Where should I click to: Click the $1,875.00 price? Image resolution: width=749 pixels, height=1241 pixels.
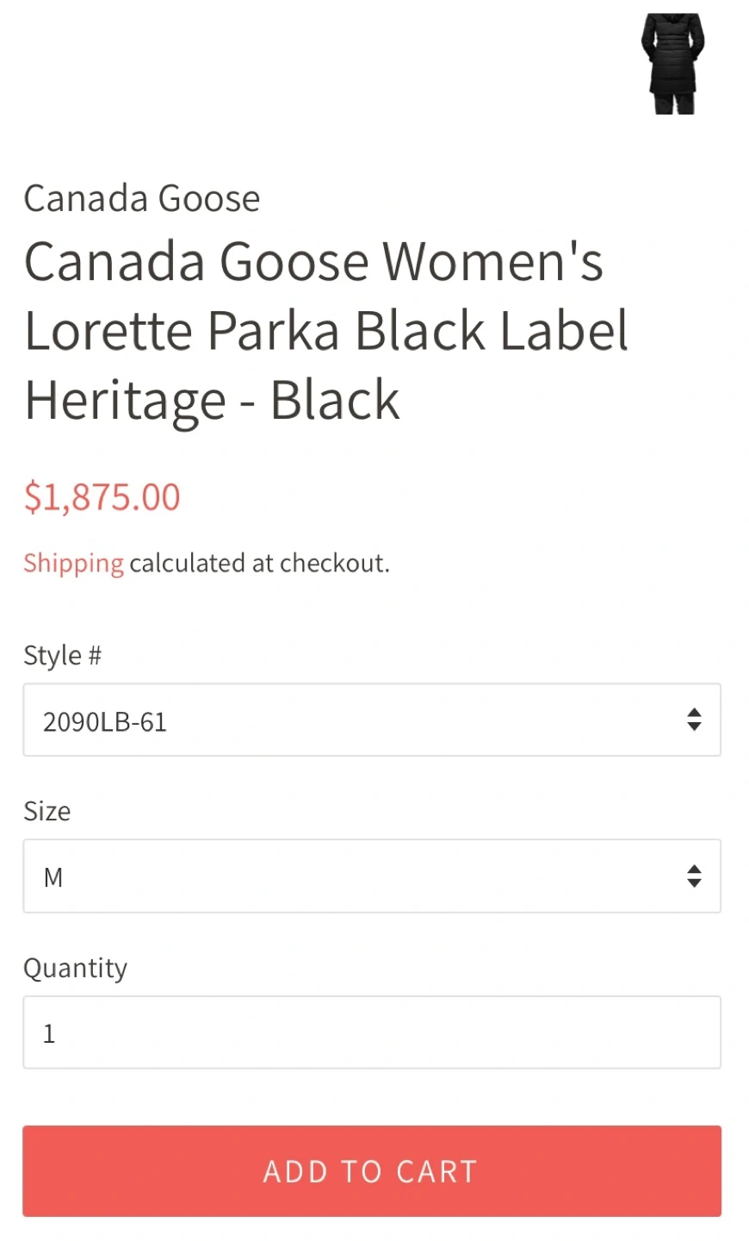102,497
